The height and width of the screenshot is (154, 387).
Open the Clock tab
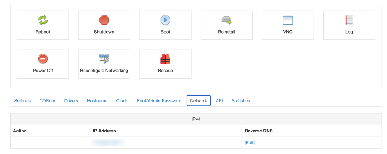122,101
